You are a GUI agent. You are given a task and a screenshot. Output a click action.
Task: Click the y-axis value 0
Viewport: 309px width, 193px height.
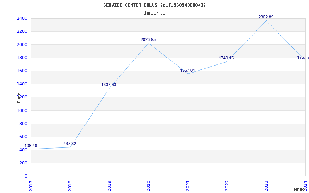pyautogui.click(x=26, y=176)
